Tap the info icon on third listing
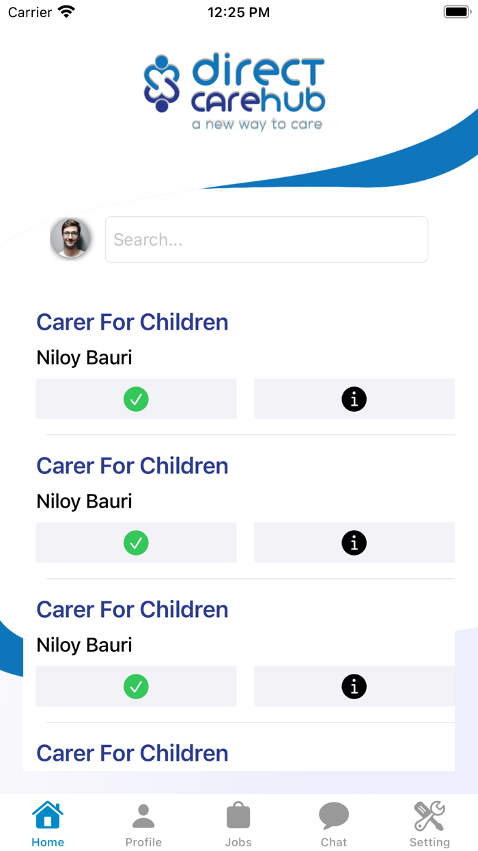The width and height of the screenshot is (478, 851). point(354,686)
